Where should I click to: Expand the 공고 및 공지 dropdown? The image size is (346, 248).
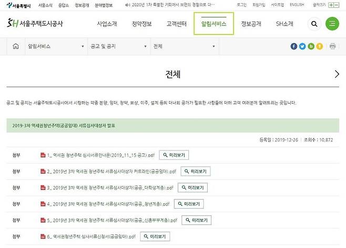(x=119, y=46)
